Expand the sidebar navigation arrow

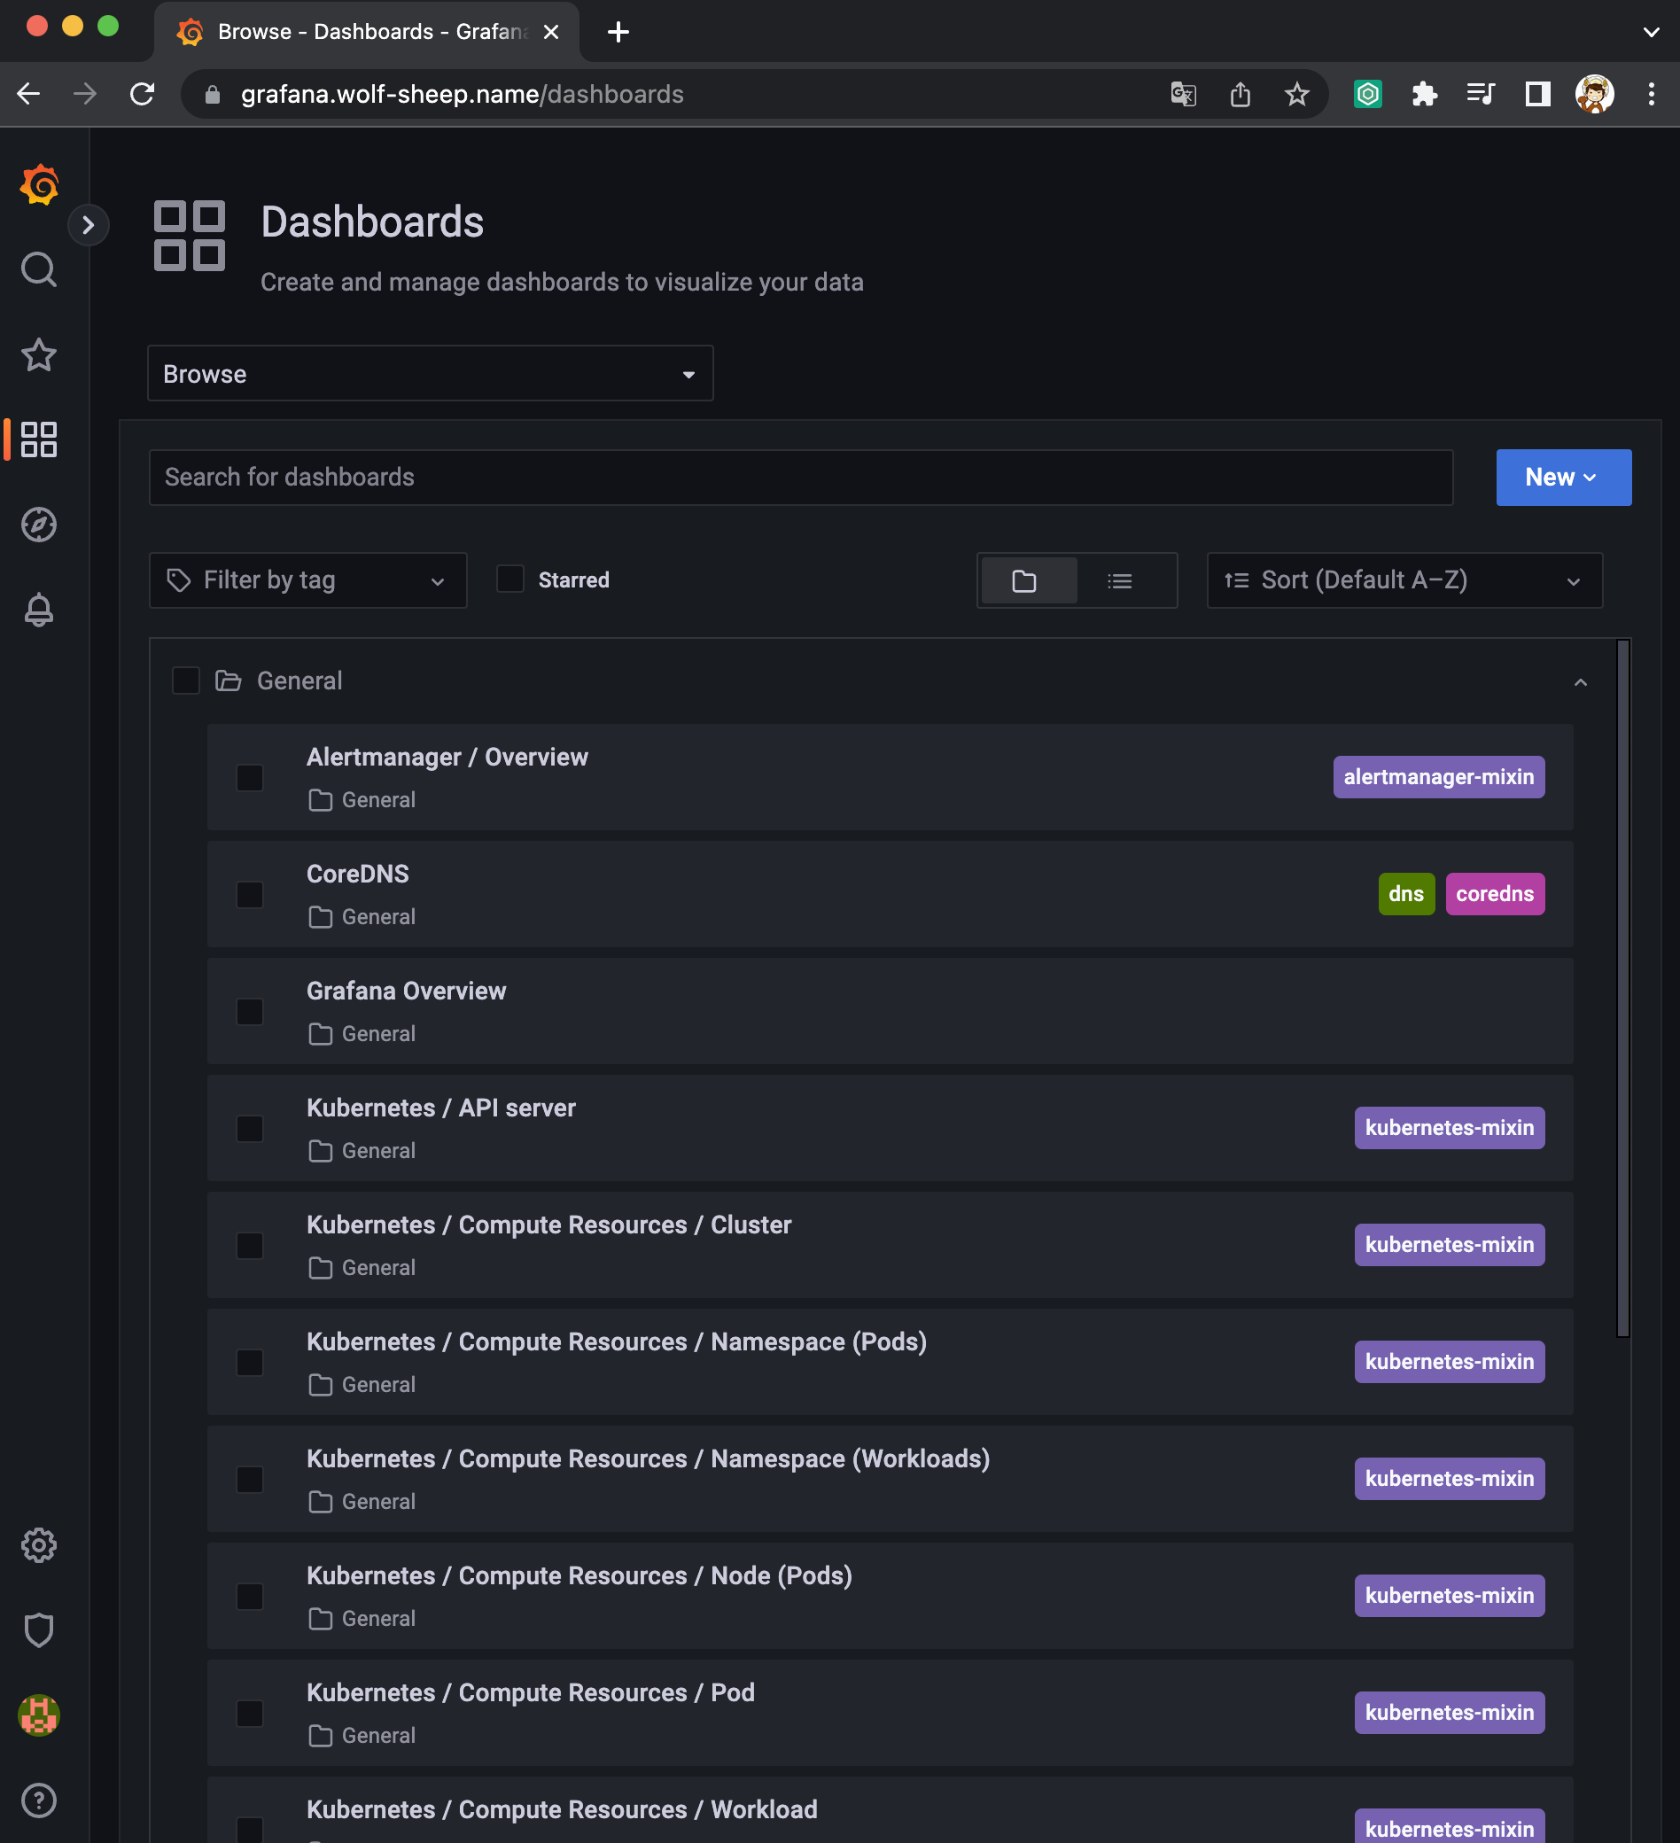click(89, 225)
